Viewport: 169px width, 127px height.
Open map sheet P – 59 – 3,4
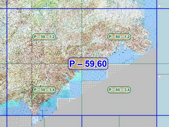44,90
